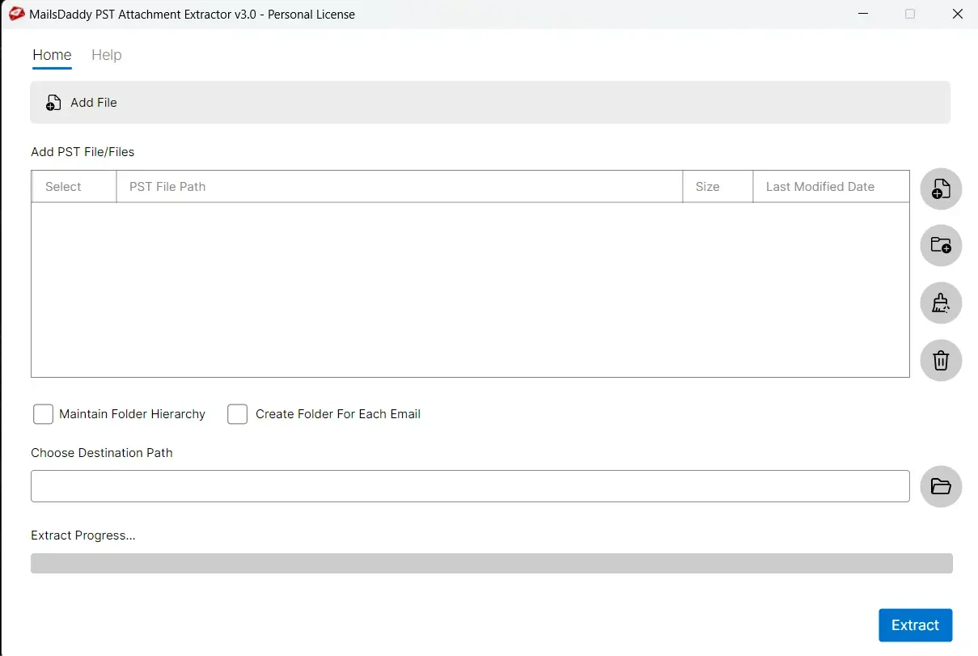Image resolution: width=978 pixels, height=656 pixels.
Task: Click the Select column header
Action: coord(74,187)
